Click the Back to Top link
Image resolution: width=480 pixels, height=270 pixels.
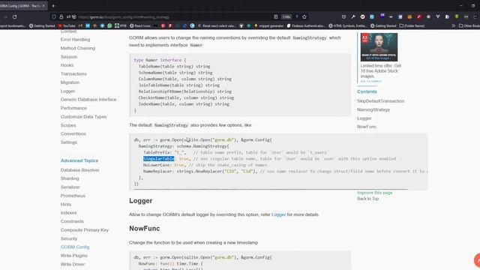(x=368, y=199)
